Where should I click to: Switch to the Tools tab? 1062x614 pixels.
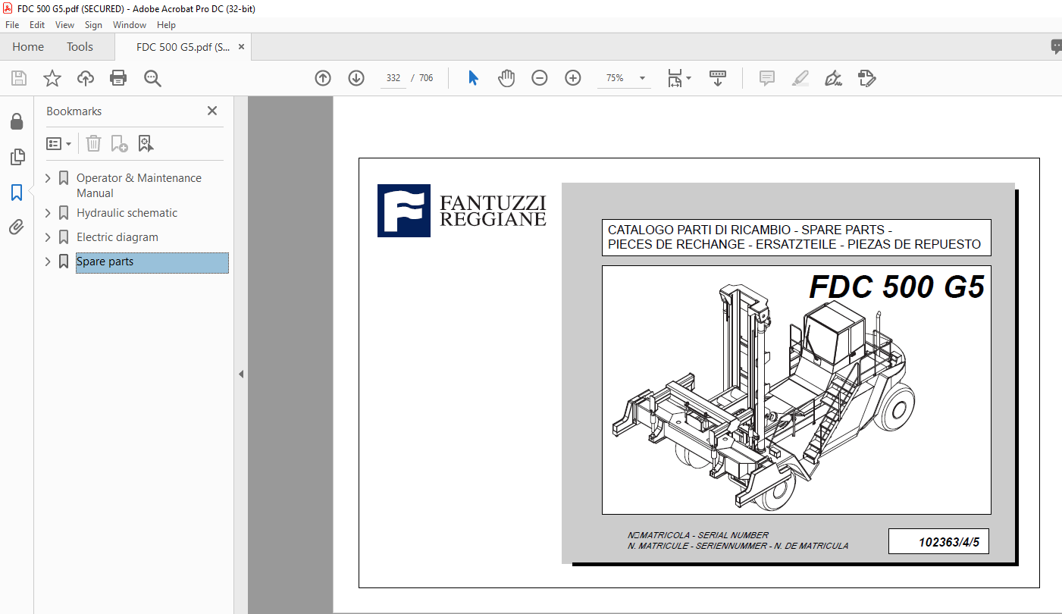tap(80, 47)
